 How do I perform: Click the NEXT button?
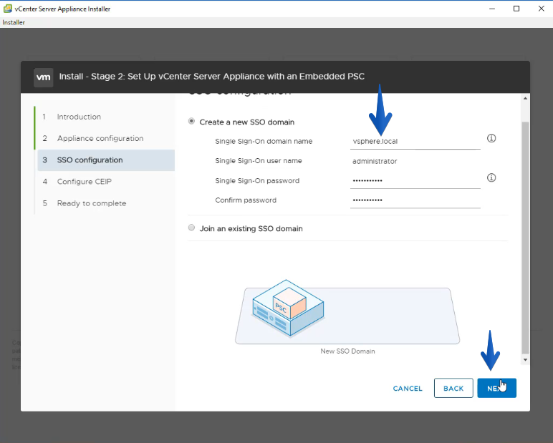pyautogui.click(x=496, y=388)
